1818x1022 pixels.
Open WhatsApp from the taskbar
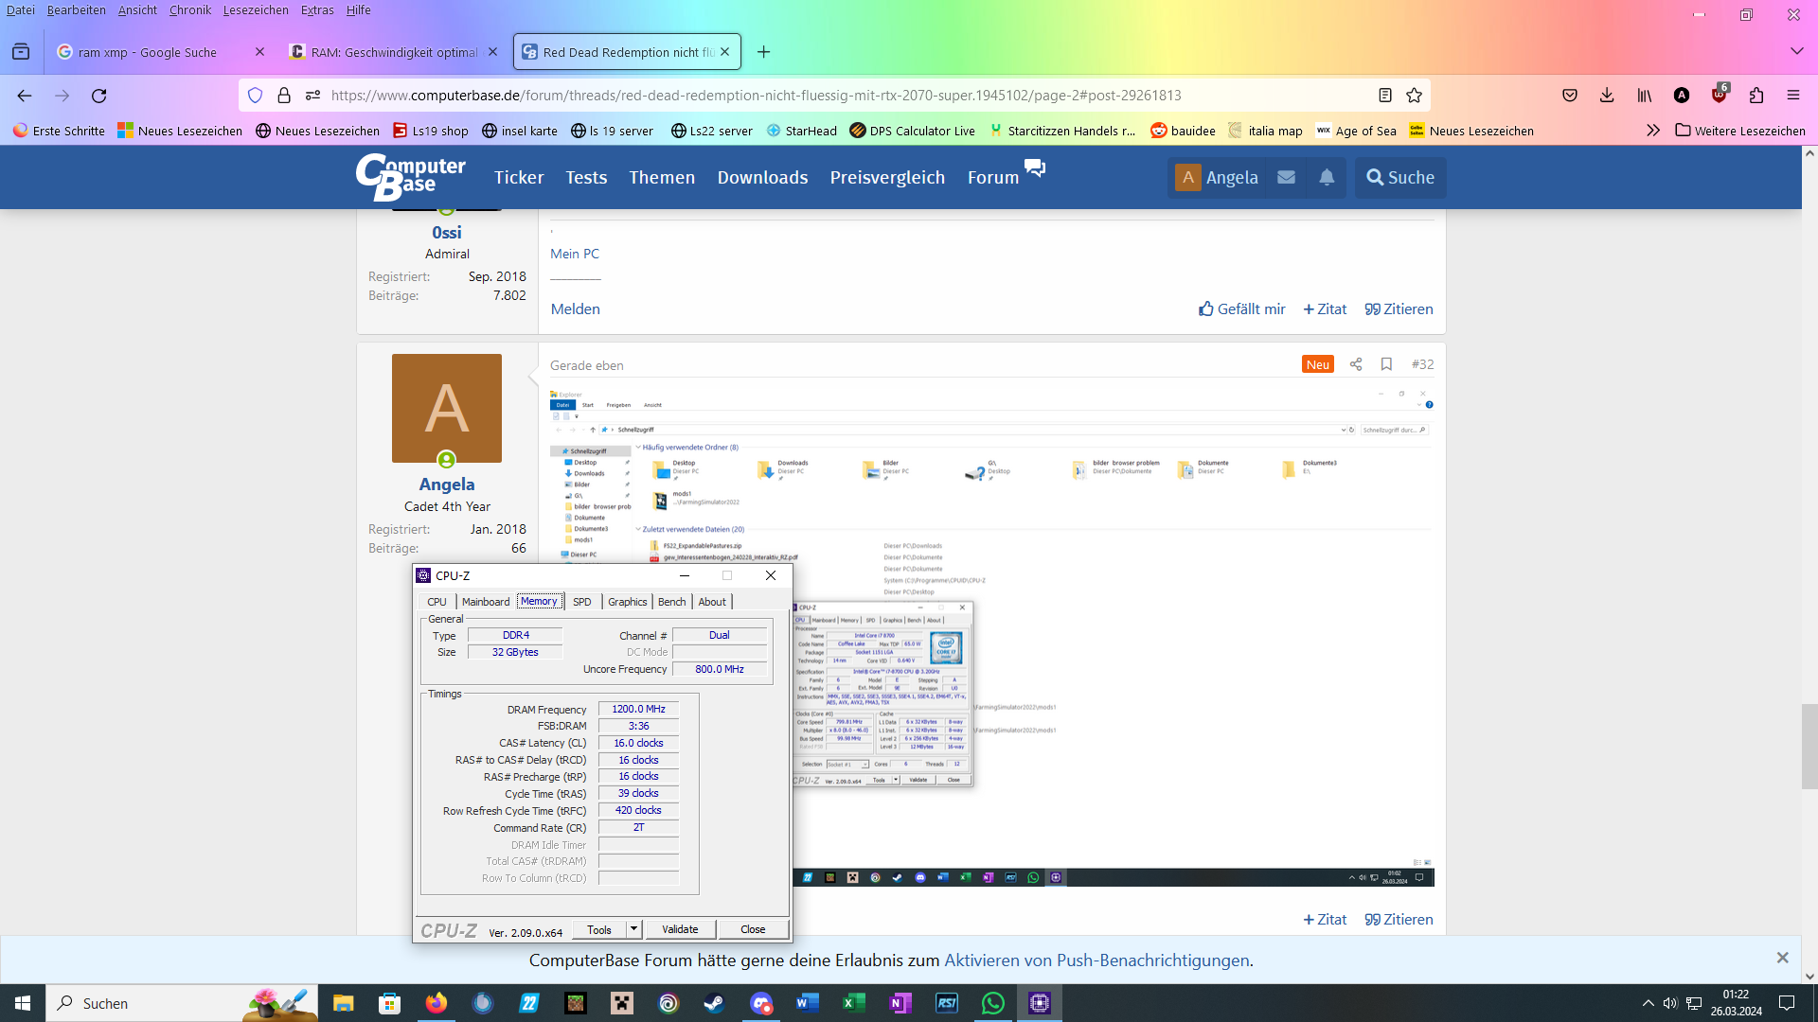(992, 1003)
